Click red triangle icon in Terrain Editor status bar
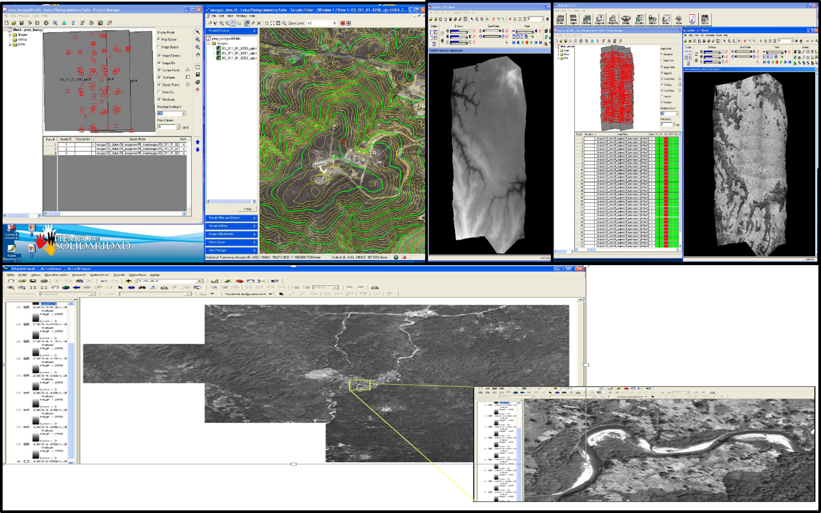 [x=404, y=257]
